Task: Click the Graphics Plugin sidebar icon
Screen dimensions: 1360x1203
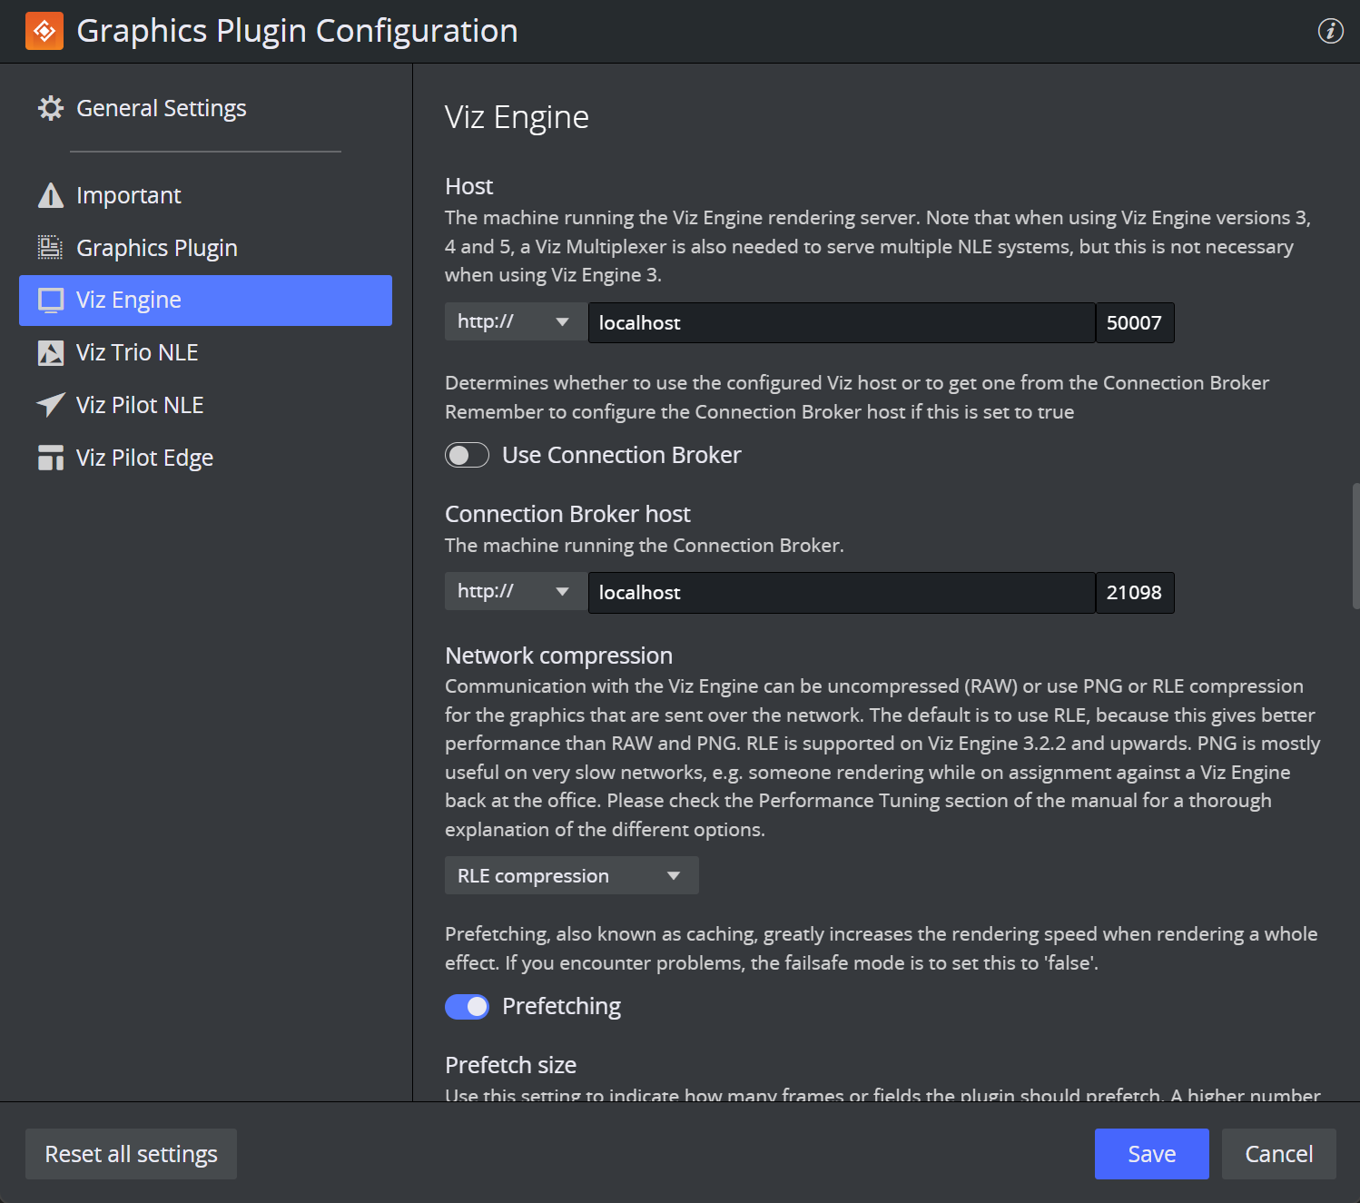Action: [x=51, y=247]
